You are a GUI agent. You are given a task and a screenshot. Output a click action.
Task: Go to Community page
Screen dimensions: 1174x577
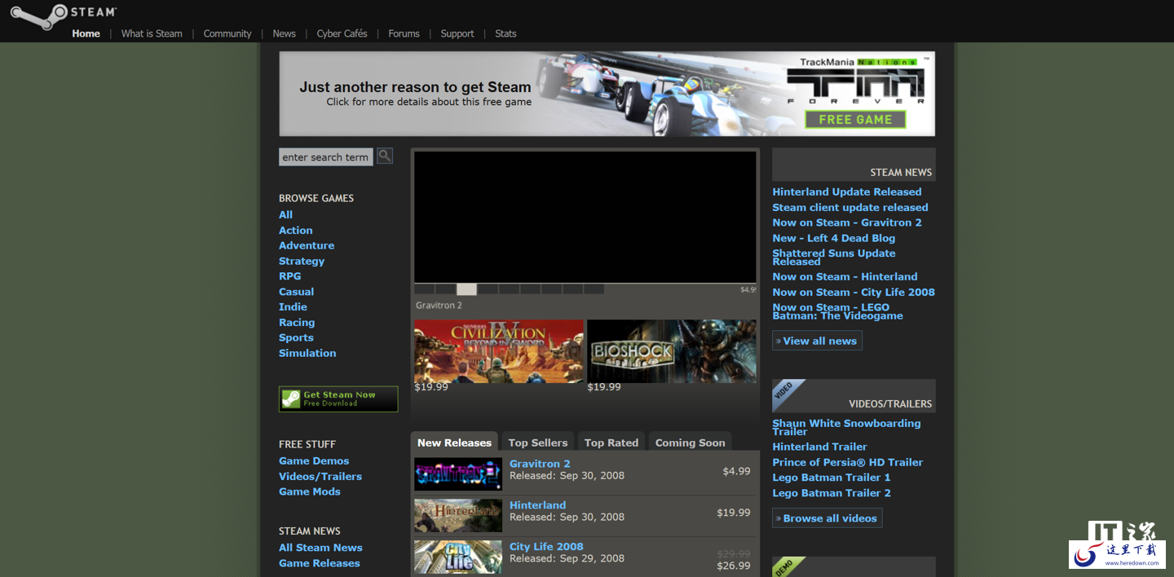coord(227,33)
